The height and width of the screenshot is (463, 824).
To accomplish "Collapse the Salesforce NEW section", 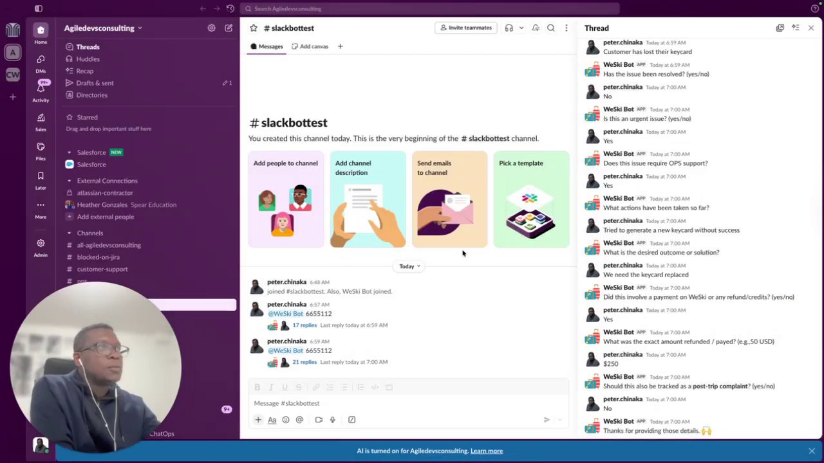I will [x=70, y=153].
